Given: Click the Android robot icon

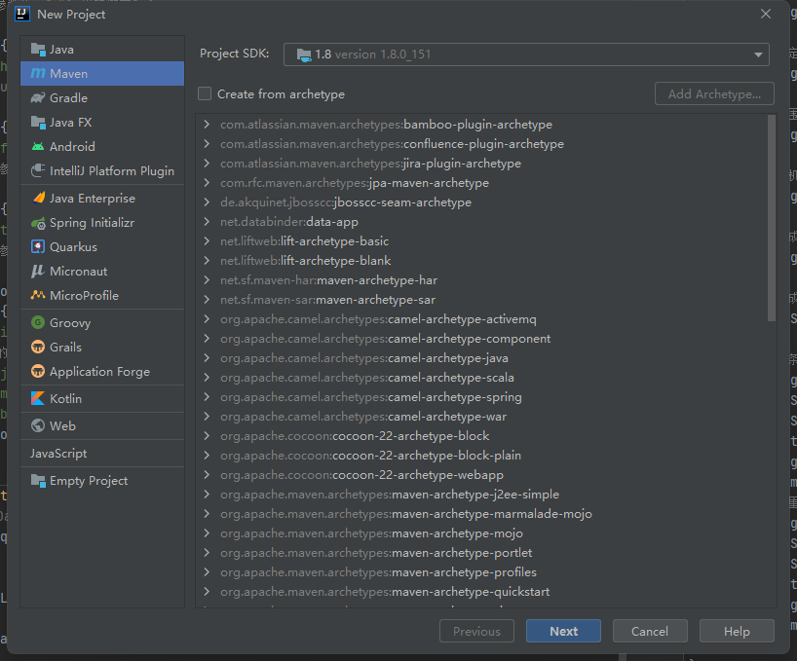Looking at the screenshot, I should pos(38,147).
